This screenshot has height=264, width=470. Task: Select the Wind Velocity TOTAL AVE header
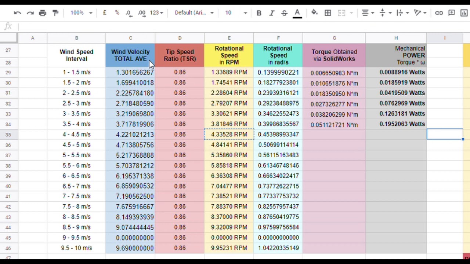[x=130, y=55]
